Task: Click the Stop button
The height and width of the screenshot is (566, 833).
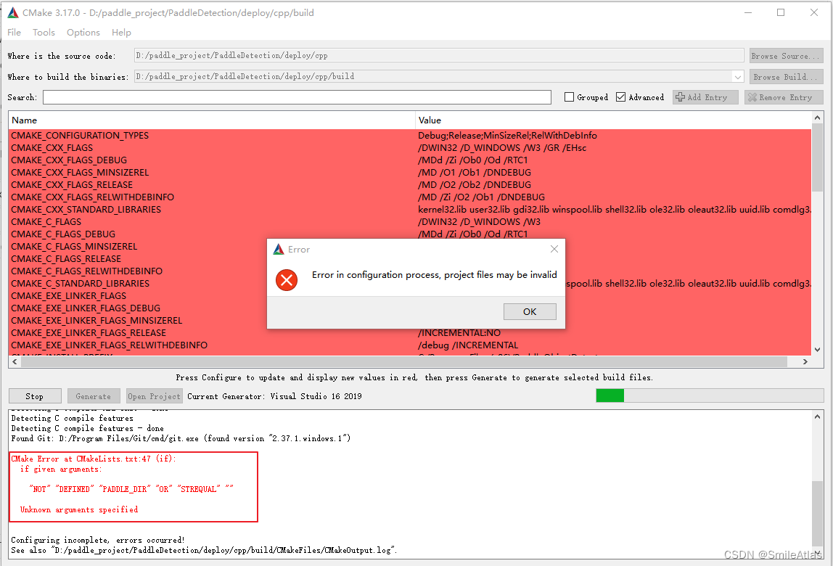Action: pyautogui.click(x=35, y=396)
